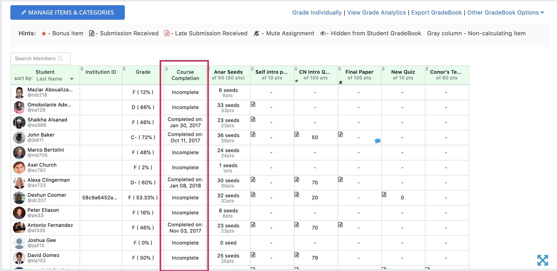Open Antonio Fernandez's Self intro submission icon
Image resolution: width=557 pixels, height=271 pixels.
(253, 225)
